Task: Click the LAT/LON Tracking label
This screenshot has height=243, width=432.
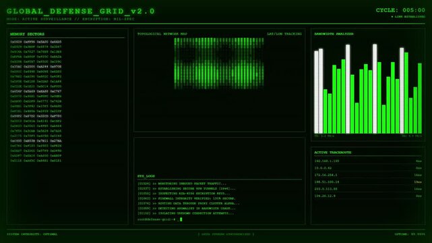Action: 284,34
